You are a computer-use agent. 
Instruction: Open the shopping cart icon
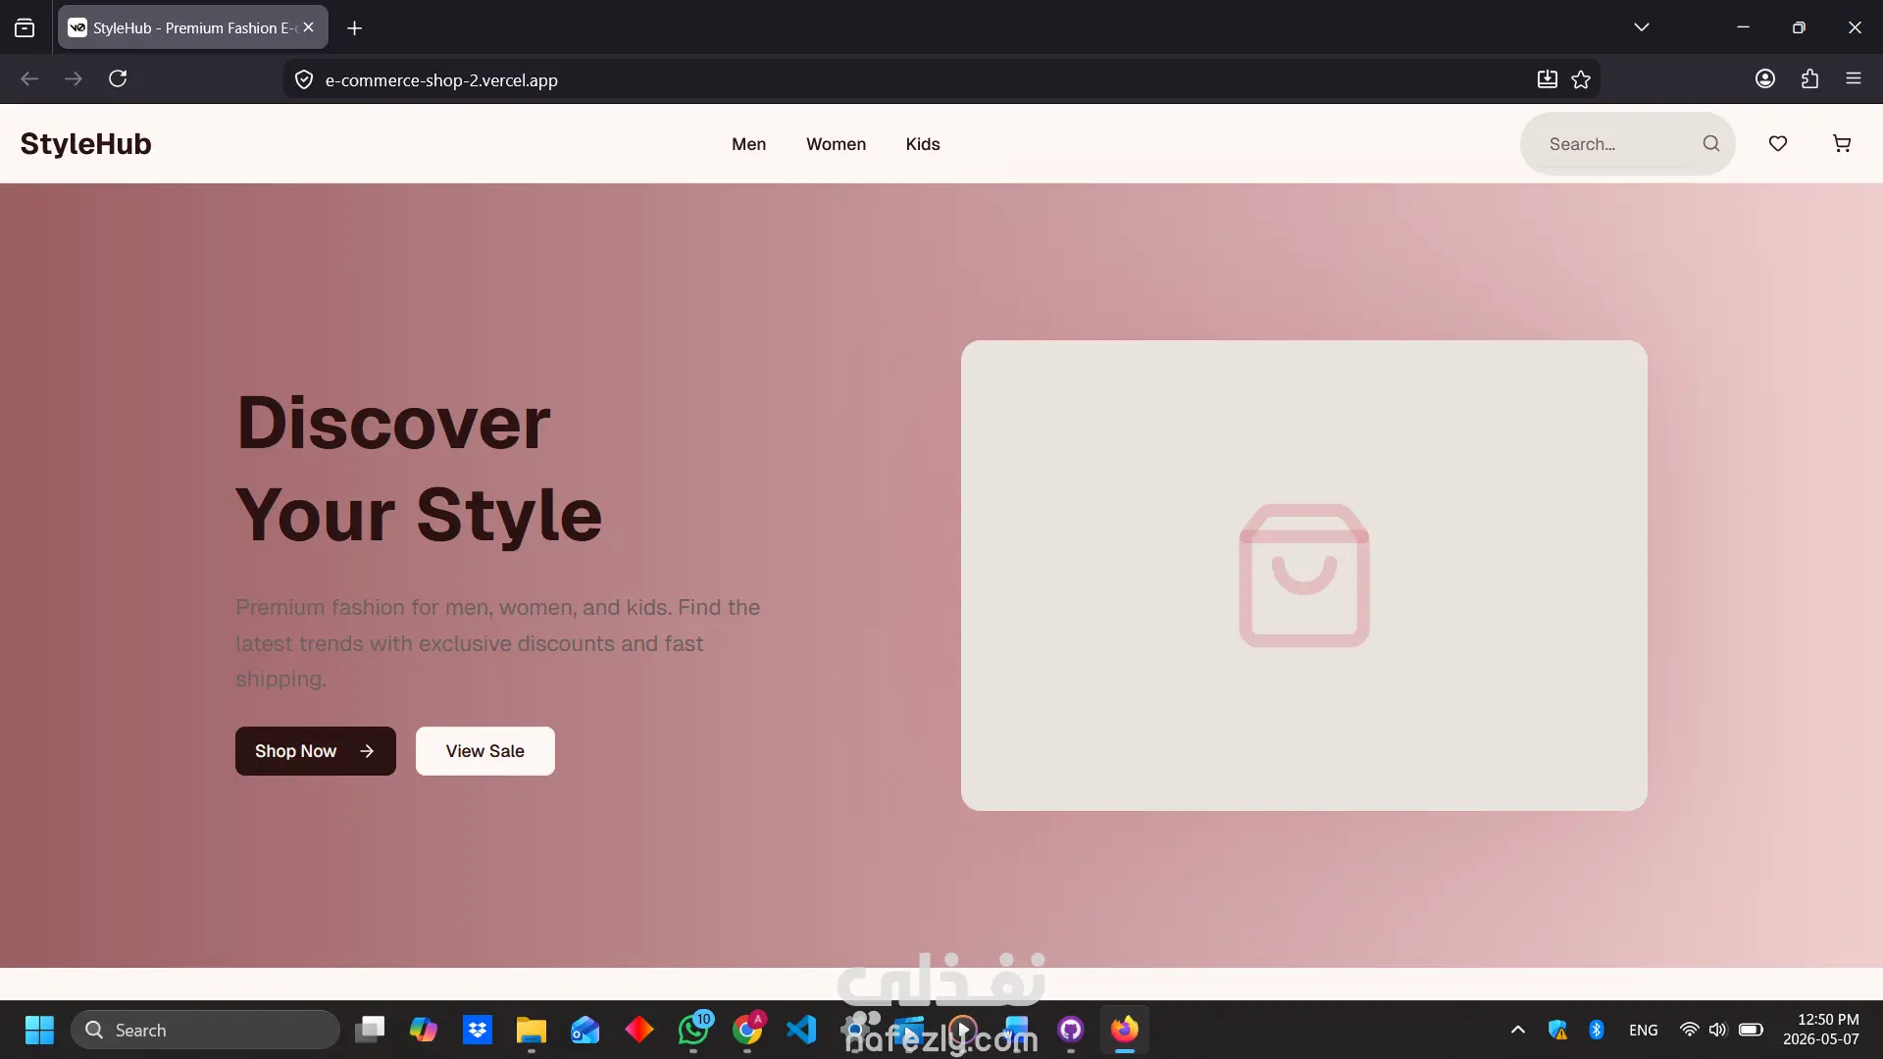coord(1842,144)
